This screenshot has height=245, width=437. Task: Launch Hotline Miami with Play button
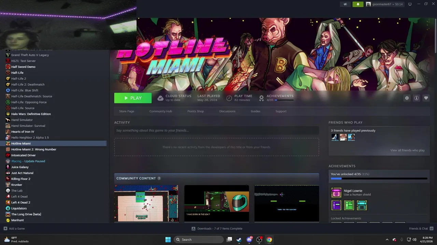pyautogui.click(x=133, y=98)
